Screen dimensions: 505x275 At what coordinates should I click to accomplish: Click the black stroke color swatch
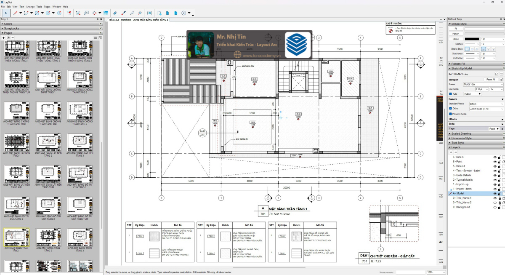point(472,39)
